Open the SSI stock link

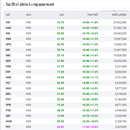pos(8,33)
